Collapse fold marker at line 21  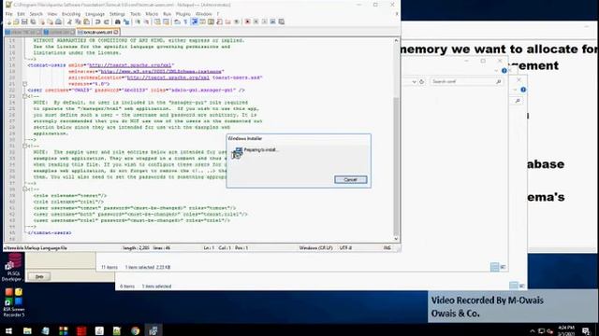click(x=25, y=84)
